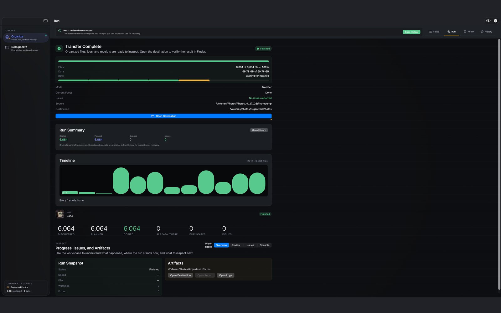Click the Deduplicate stacked-photos icon

[7, 48]
